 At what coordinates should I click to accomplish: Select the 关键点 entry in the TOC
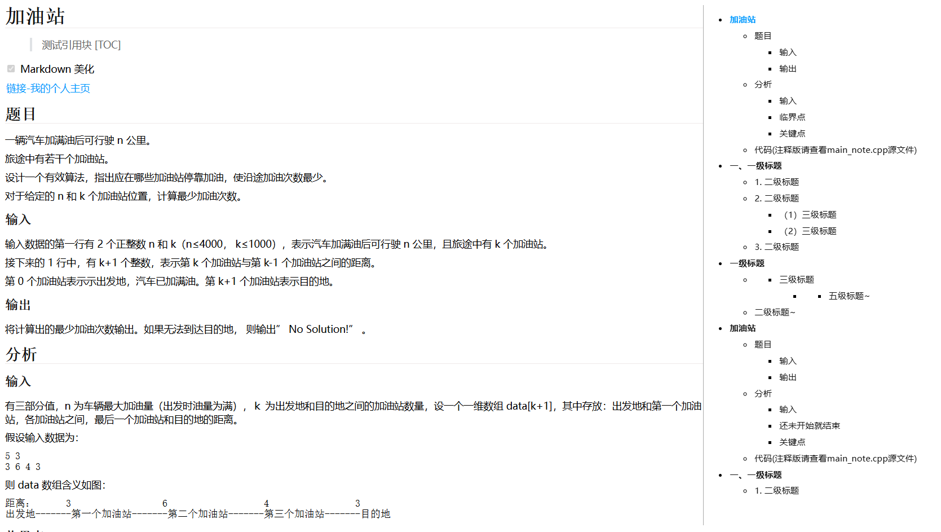coord(792,133)
